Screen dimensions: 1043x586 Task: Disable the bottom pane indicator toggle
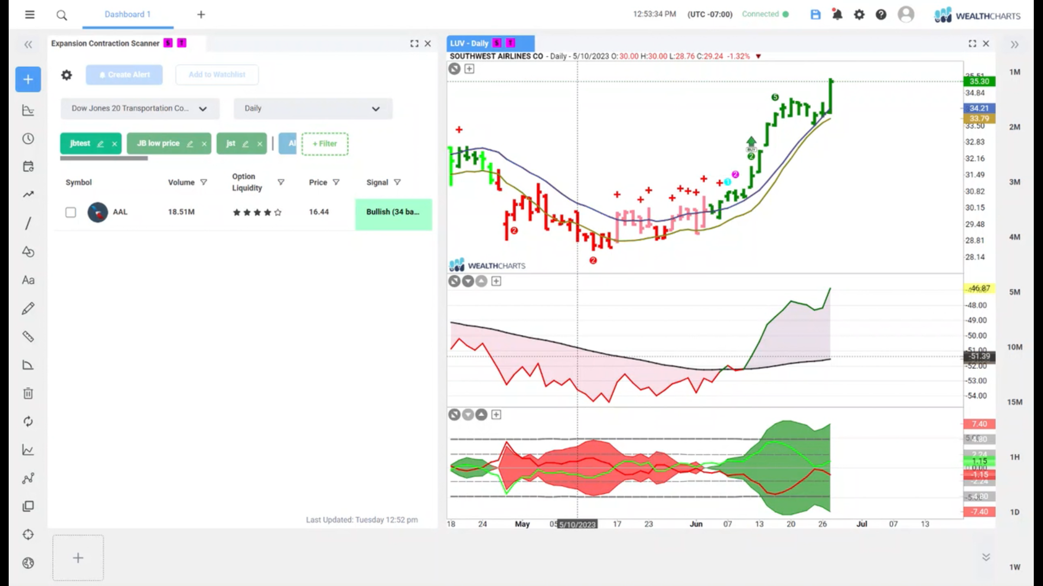tap(454, 415)
